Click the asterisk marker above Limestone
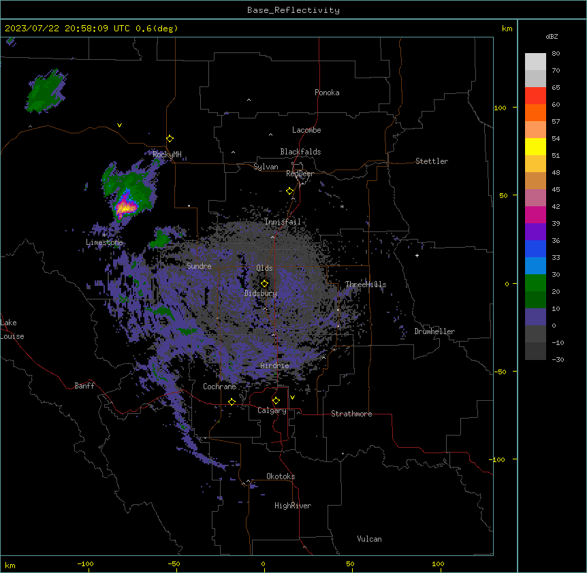This screenshot has width=587, height=573. coord(104,235)
